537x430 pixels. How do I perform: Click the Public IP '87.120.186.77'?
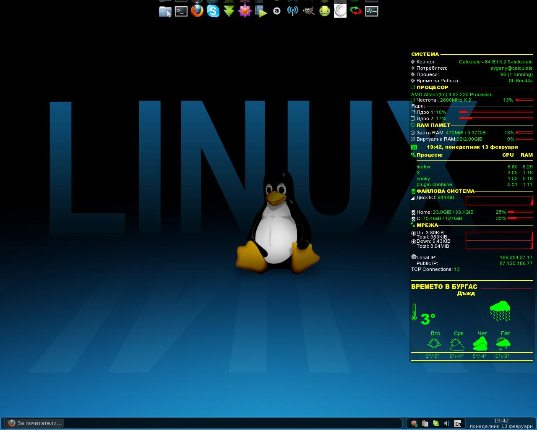pyautogui.click(x=516, y=263)
